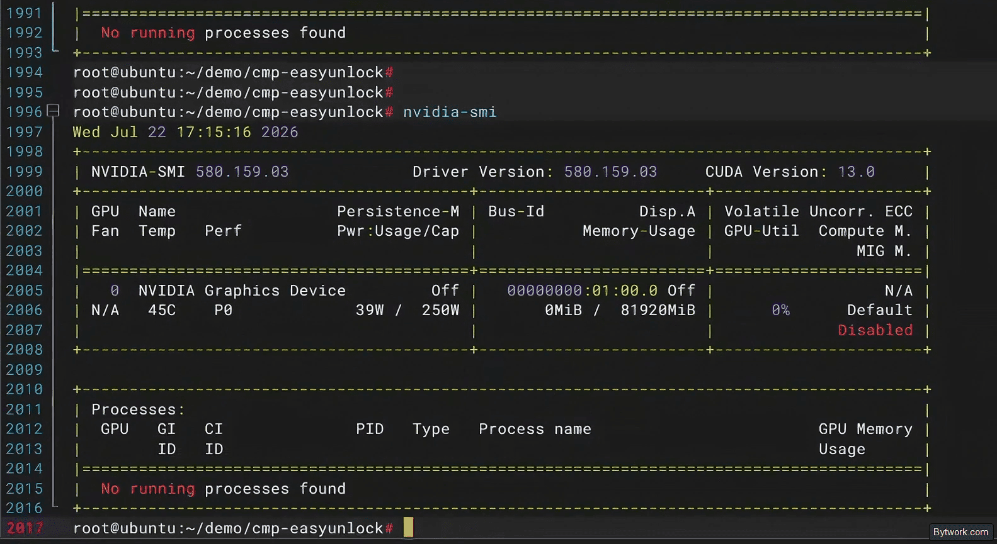This screenshot has height=544, width=997.
Task: Click the "Memory-Usage" header
Action: 639,231
